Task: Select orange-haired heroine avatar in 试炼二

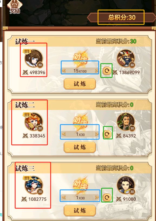Action: pyautogui.click(x=34, y=122)
